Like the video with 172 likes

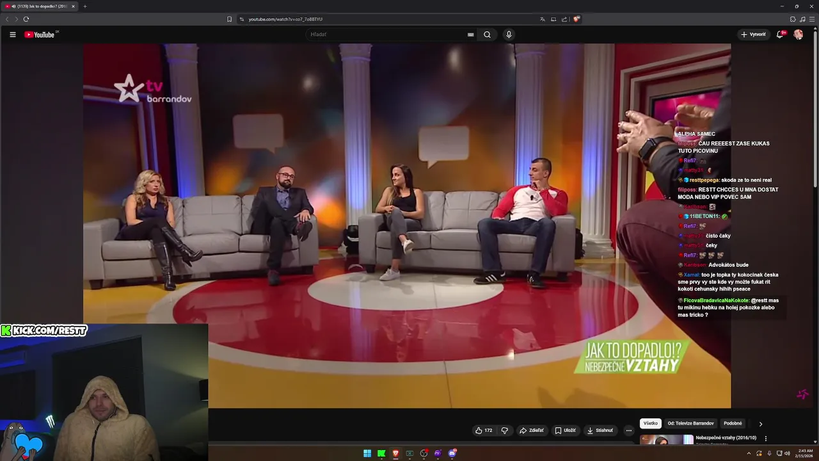pos(484,430)
